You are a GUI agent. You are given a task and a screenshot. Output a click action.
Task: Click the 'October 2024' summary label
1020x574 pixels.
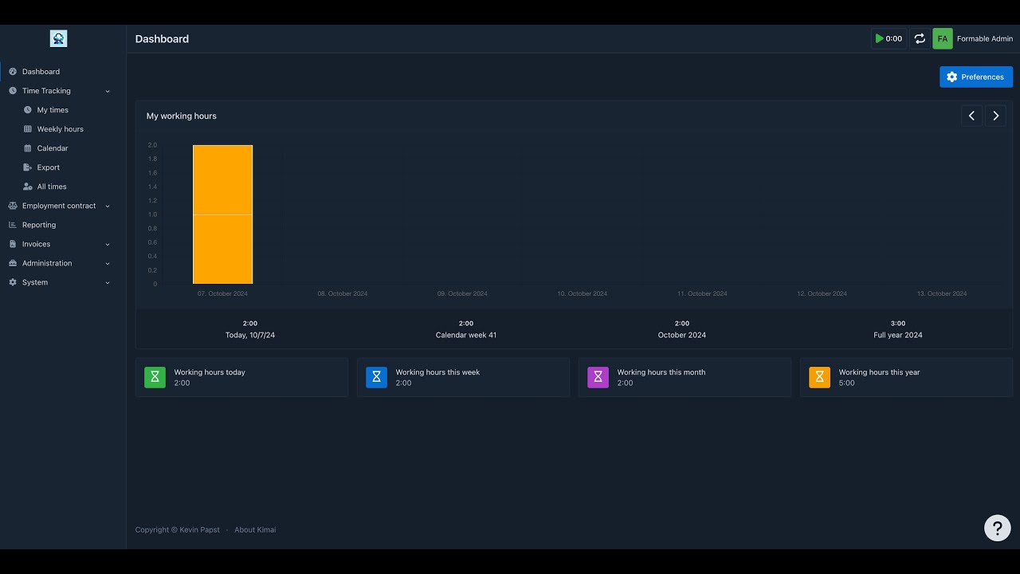tap(682, 335)
